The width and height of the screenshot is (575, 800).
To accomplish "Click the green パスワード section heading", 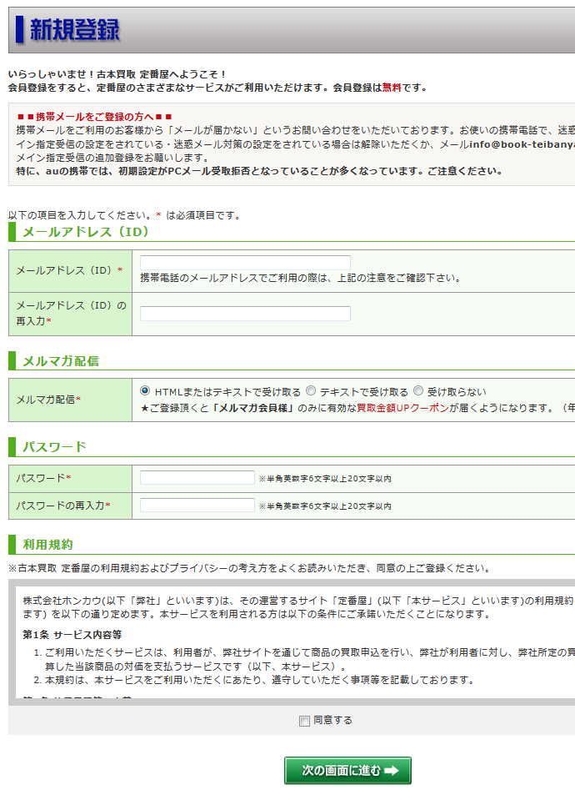I will [x=54, y=446].
